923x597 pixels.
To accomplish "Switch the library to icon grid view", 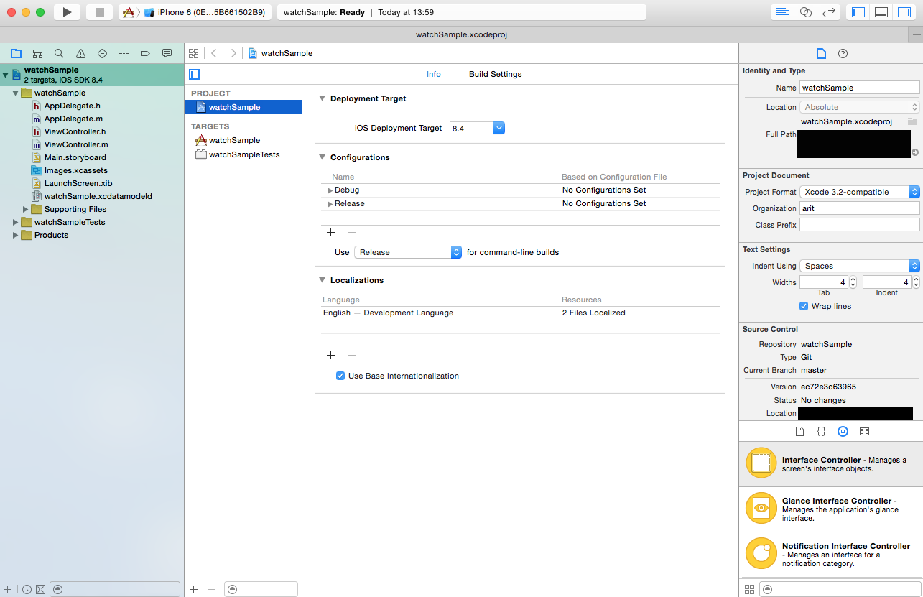I will point(749,589).
